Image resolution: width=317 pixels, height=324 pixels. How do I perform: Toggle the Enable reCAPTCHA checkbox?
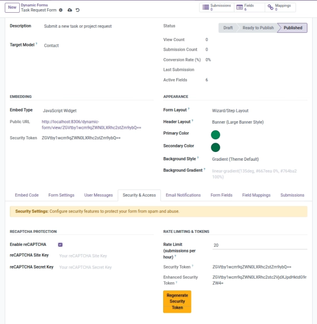pos(60,245)
